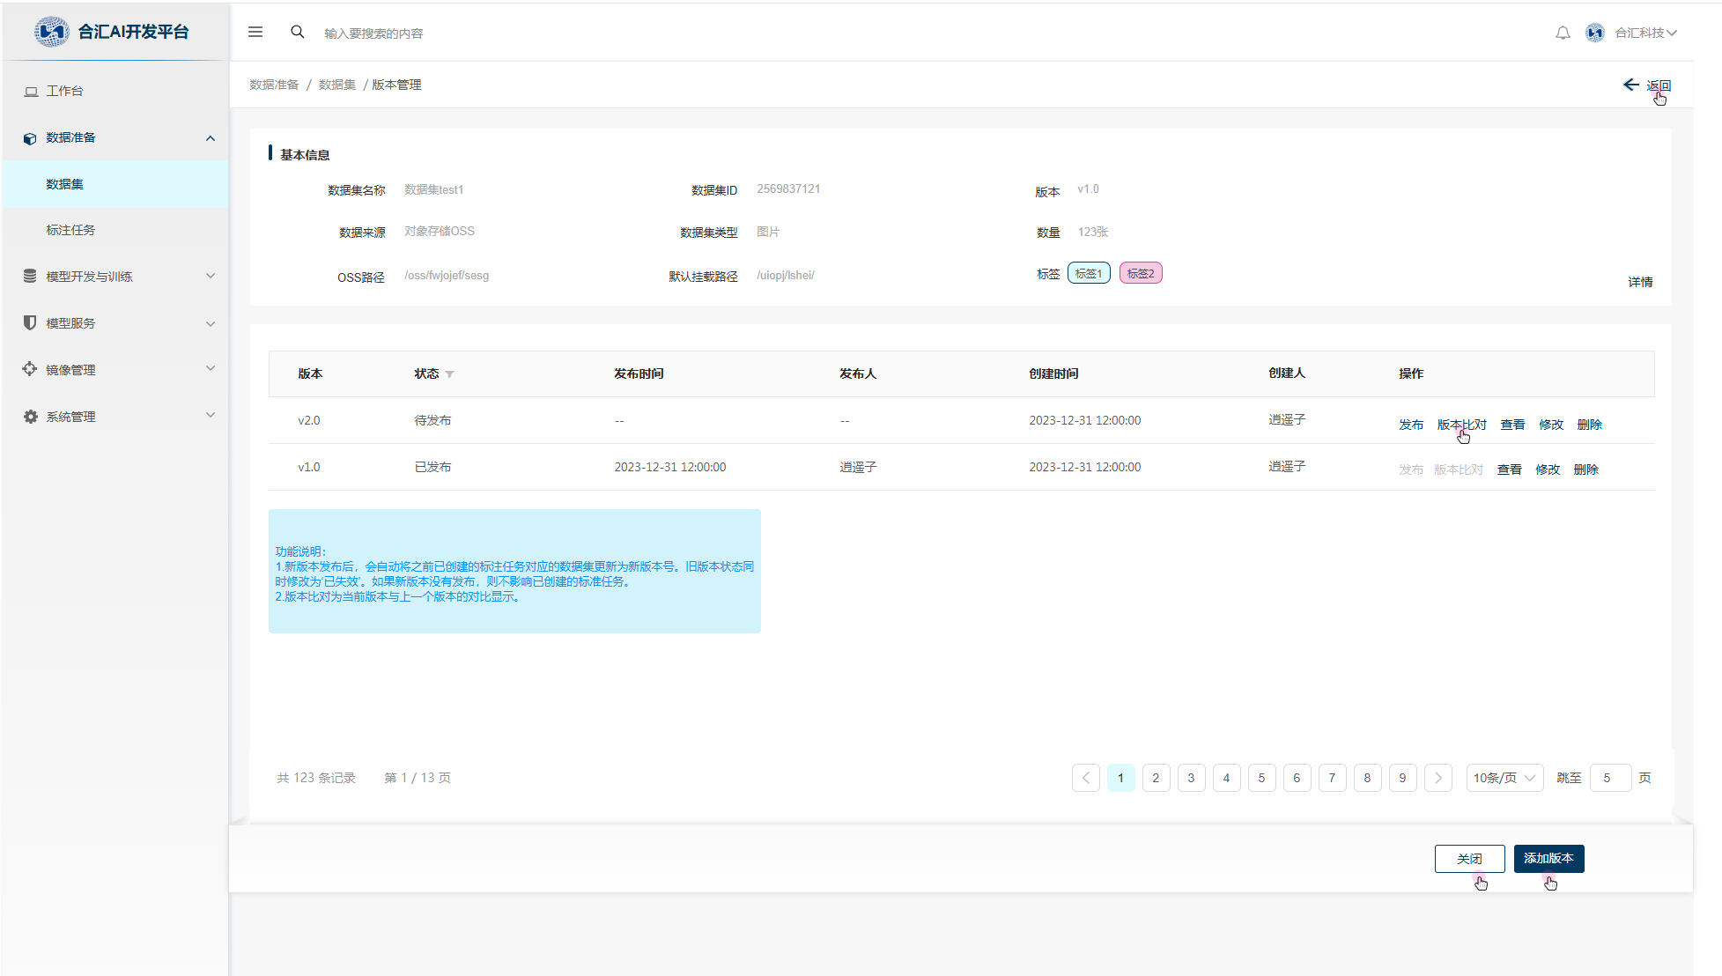1722x976 pixels.
Task: Click the 返回 back arrow icon
Action: [1631, 85]
